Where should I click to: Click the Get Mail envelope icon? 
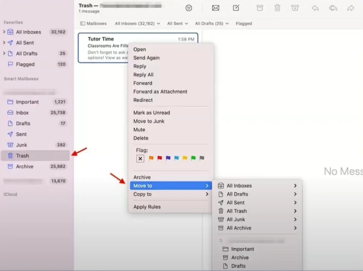(215, 8)
